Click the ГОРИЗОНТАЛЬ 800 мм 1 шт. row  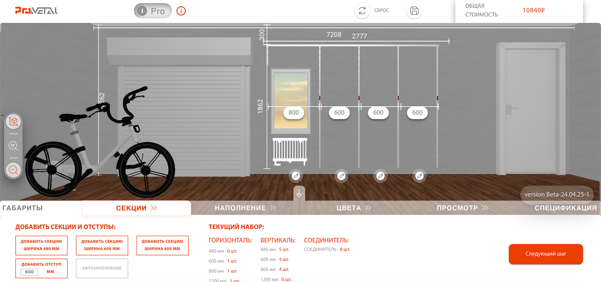click(223, 271)
